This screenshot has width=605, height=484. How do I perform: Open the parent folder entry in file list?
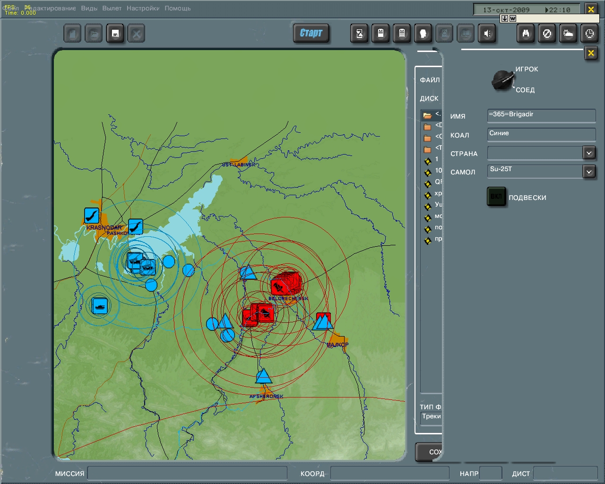[x=432, y=115]
